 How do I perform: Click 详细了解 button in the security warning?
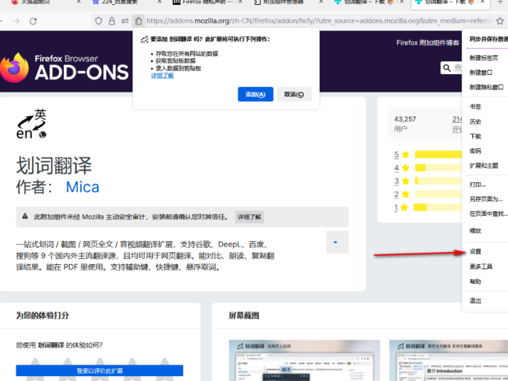point(249,217)
